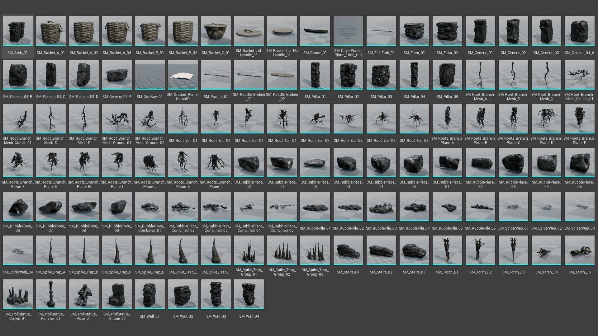Select SM_RubblePiece_05 thumbnail

579,162
